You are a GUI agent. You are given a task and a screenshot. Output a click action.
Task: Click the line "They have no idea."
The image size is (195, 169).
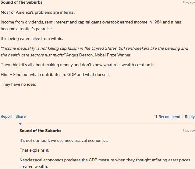tap(18, 84)
